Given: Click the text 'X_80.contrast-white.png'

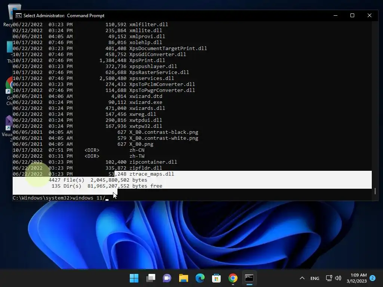Looking at the screenshot, I should [164, 138].
